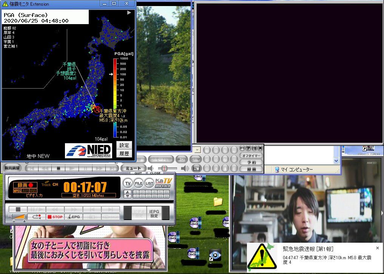The height and width of the screenshot is (274, 384).
Task: Select the MPEG format indicator
Action: (17, 191)
